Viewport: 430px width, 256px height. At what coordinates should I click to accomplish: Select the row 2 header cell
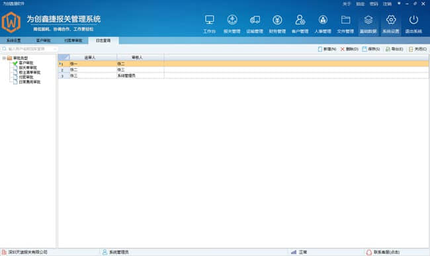coord(64,70)
